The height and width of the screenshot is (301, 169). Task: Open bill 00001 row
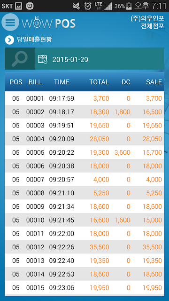(x=84, y=98)
